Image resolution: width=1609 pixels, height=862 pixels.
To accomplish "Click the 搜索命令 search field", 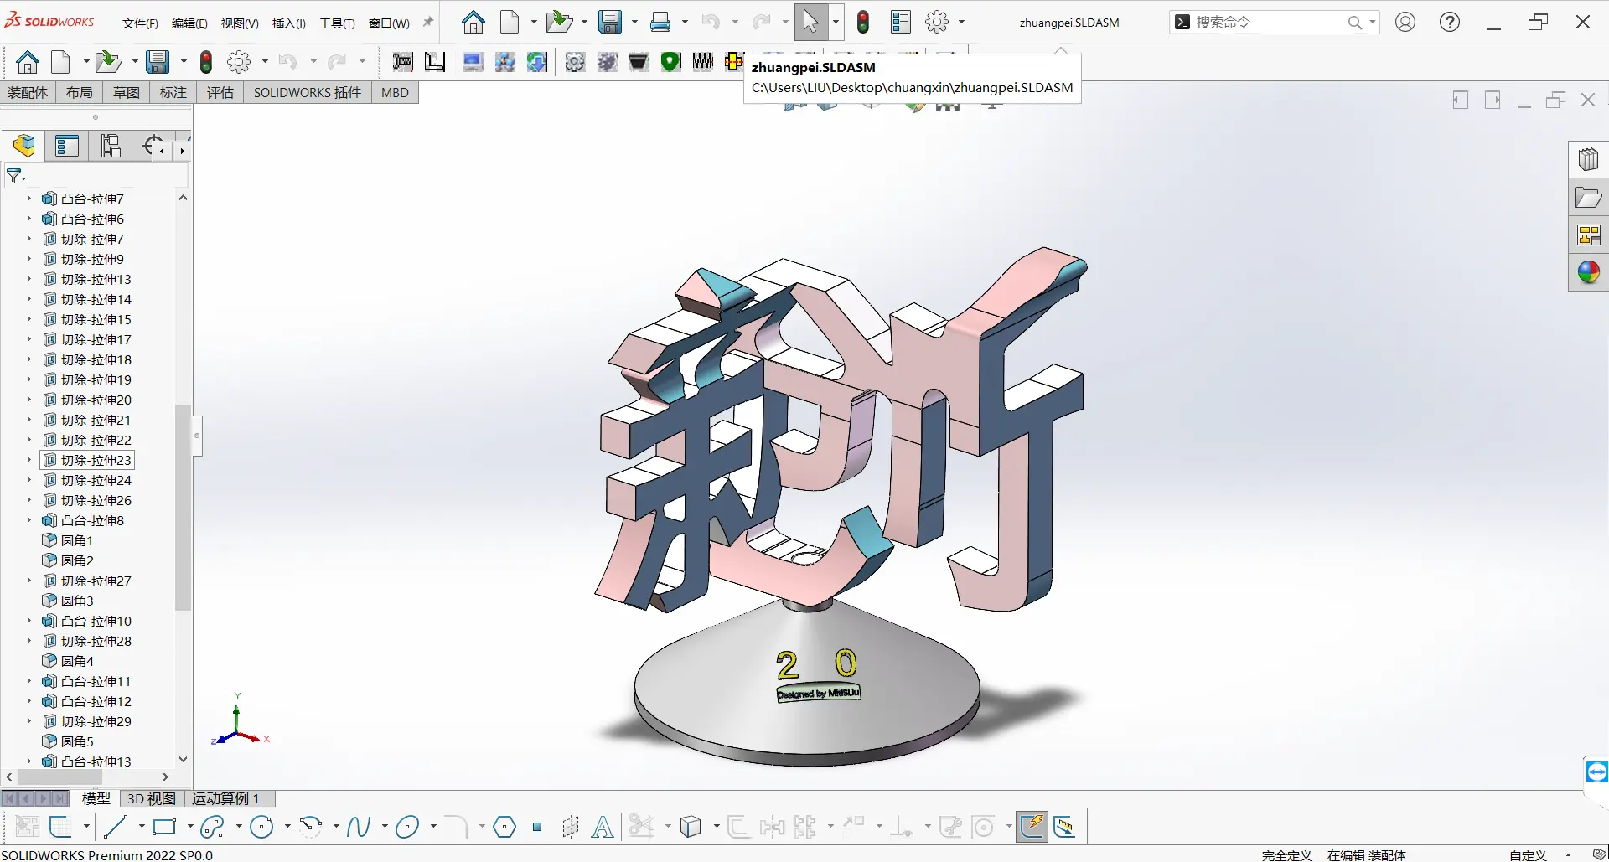I will (x=1265, y=23).
